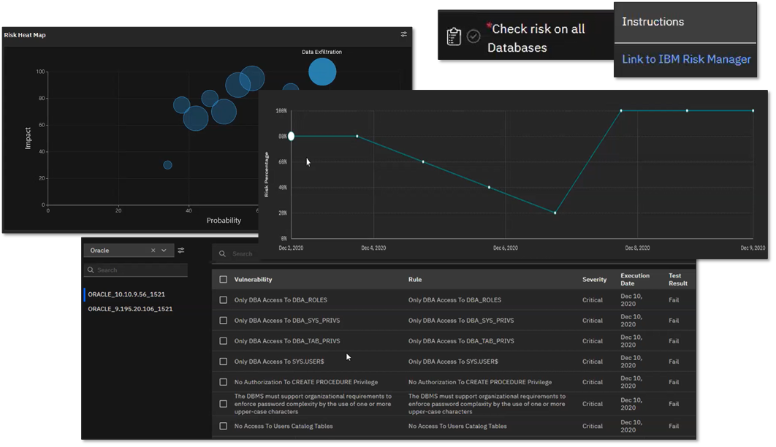Viewport: 776px width, 447px height.
Task: Sort the table by the Severity column header
Action: coord(594,280)
